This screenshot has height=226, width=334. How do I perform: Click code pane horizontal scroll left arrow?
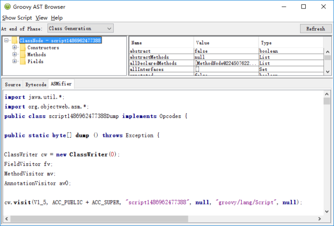tap(7, 219)
